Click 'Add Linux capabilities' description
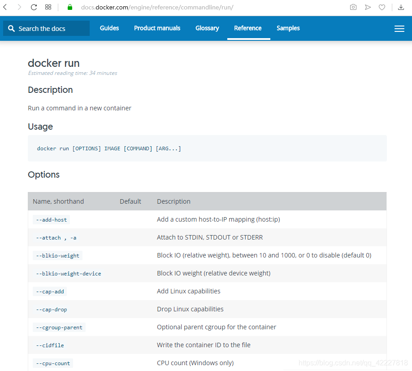412x371 pixels. [x=188, y=291]
